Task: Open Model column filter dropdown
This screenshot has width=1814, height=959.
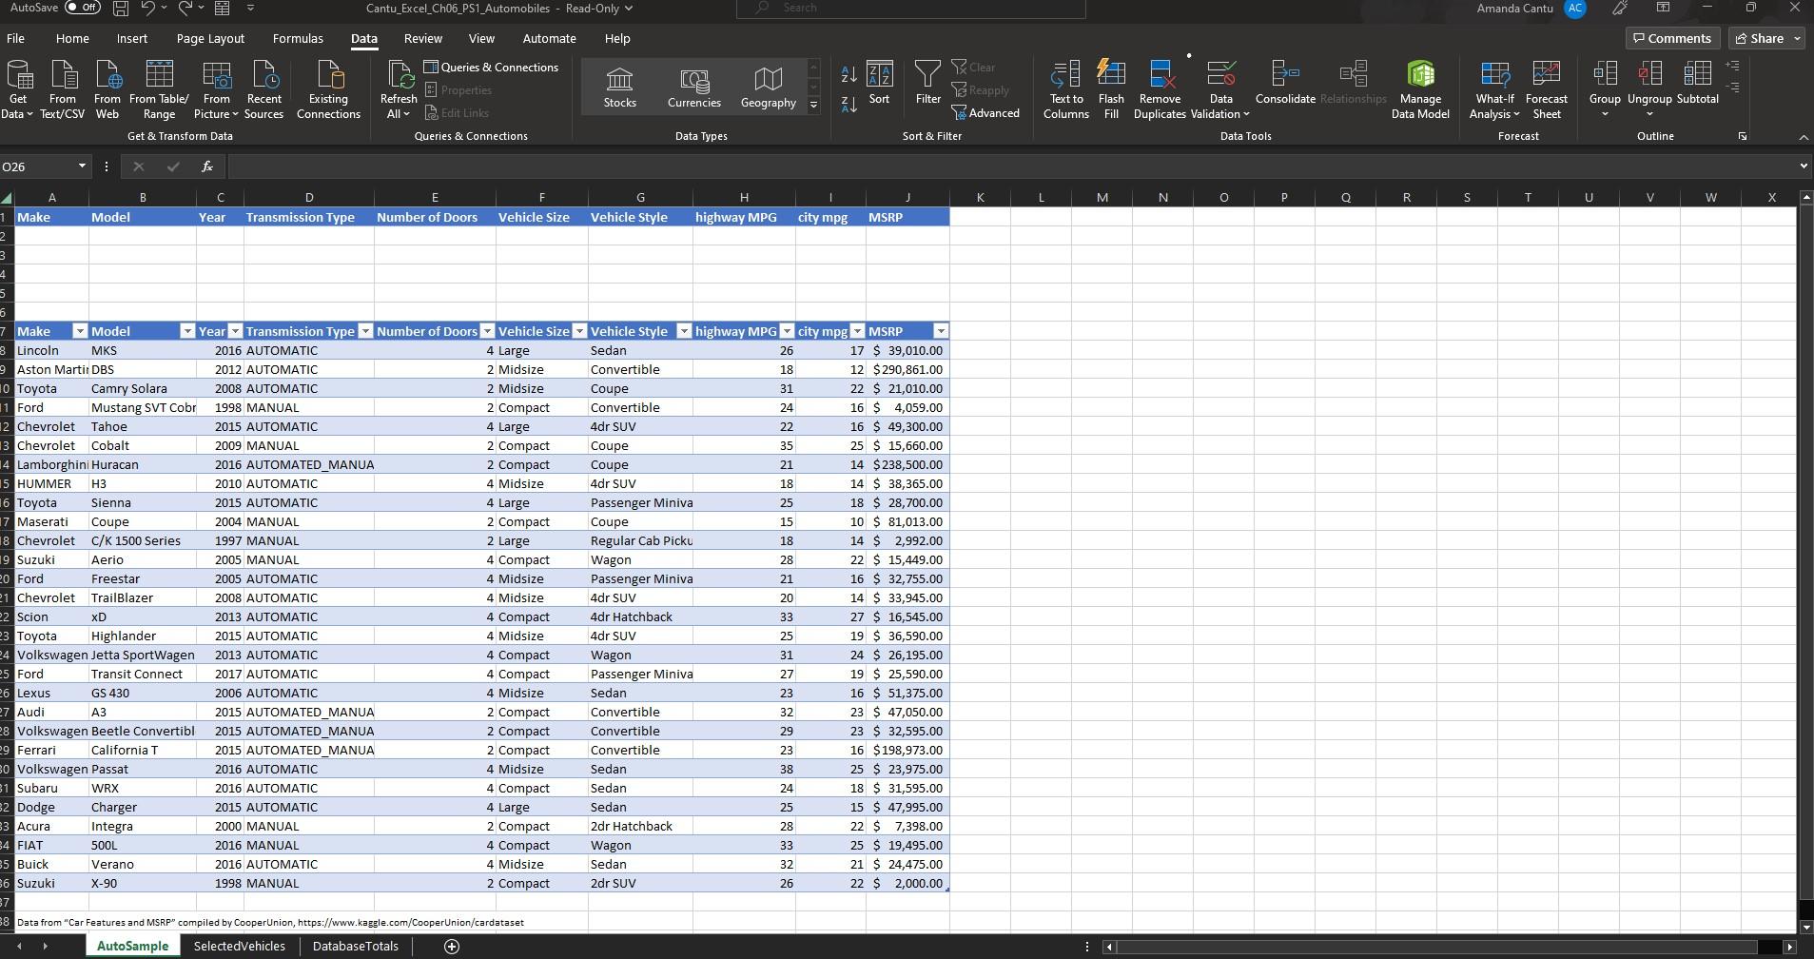Action: coord(187,331)
